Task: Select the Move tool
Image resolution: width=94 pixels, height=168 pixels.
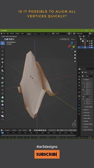Action: (x=2, y=51)
